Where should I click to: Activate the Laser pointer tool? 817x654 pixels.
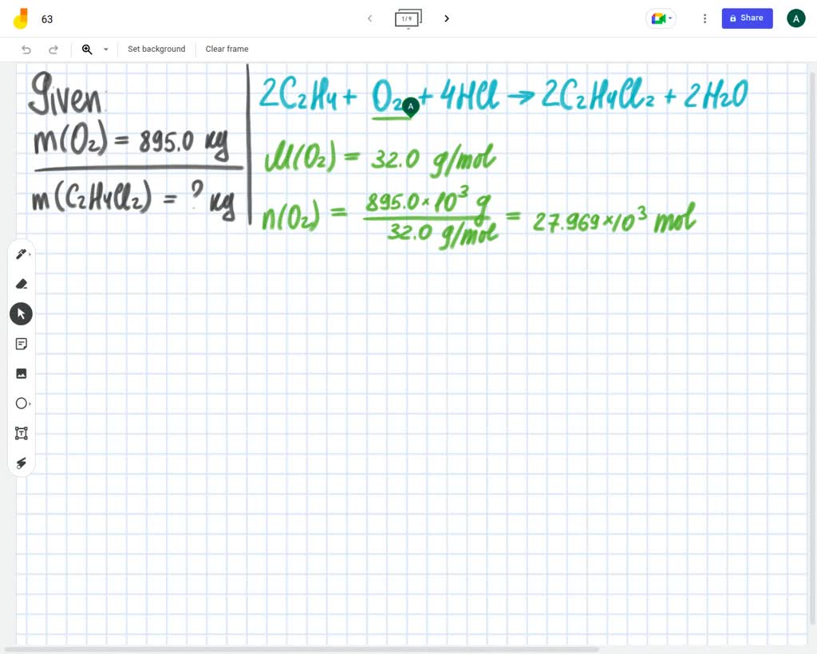click(x=21, y=463)
